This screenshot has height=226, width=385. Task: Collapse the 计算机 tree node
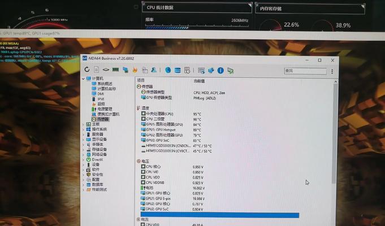pos(84,79)
